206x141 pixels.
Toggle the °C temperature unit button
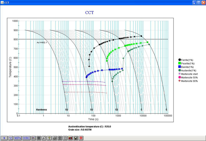coord(11,138)
